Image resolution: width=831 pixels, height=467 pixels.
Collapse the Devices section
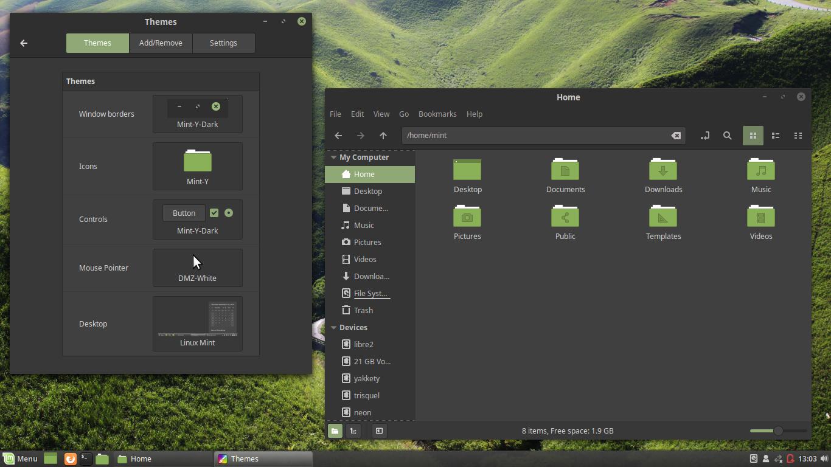333,328
